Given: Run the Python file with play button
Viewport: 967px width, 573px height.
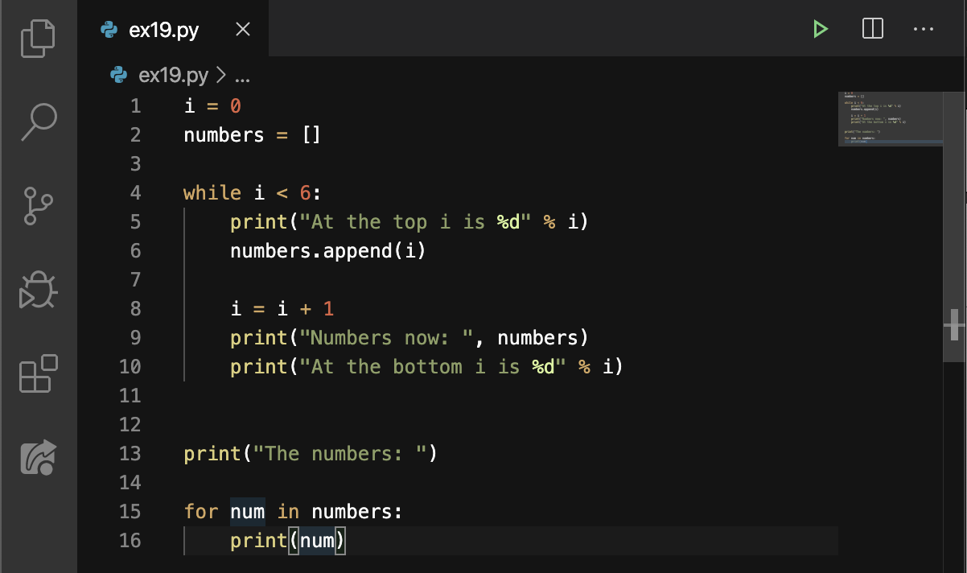Looking at the screenshot, I should (820, 30).
